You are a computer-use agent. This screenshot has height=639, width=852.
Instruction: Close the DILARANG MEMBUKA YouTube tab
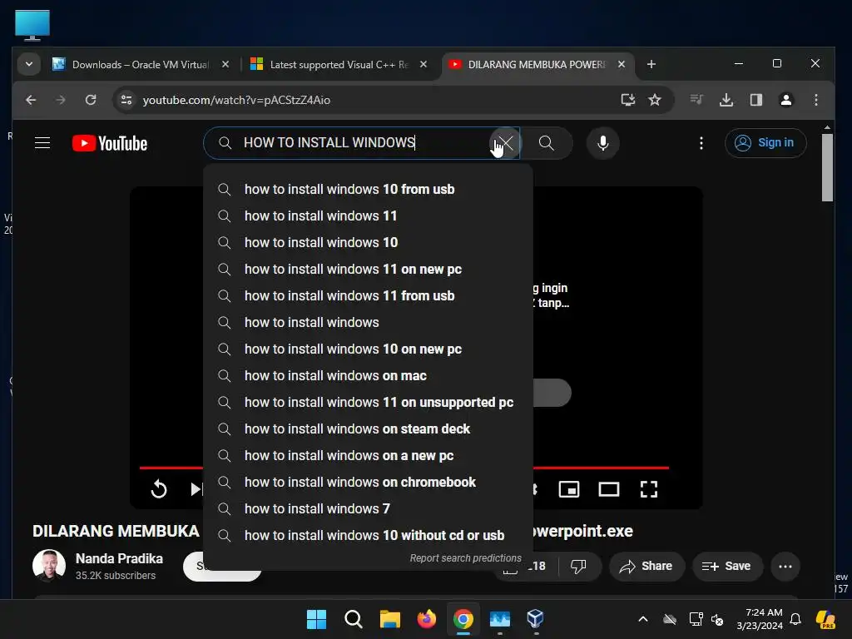[x=621, y=65]
